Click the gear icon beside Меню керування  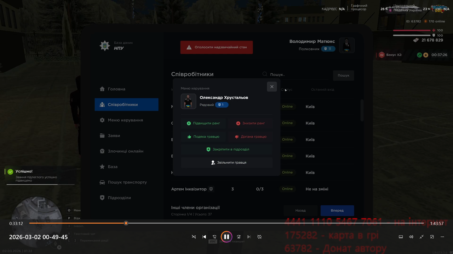(x=102, y=120)
